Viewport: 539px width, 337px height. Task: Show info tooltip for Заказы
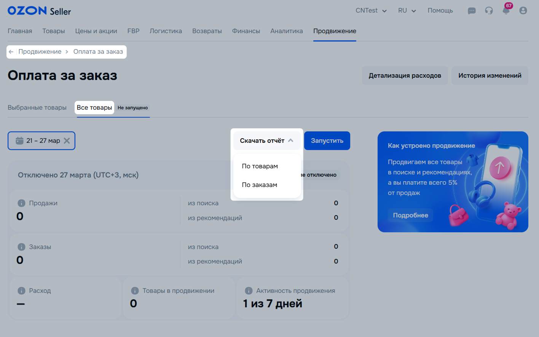point(22,247)
